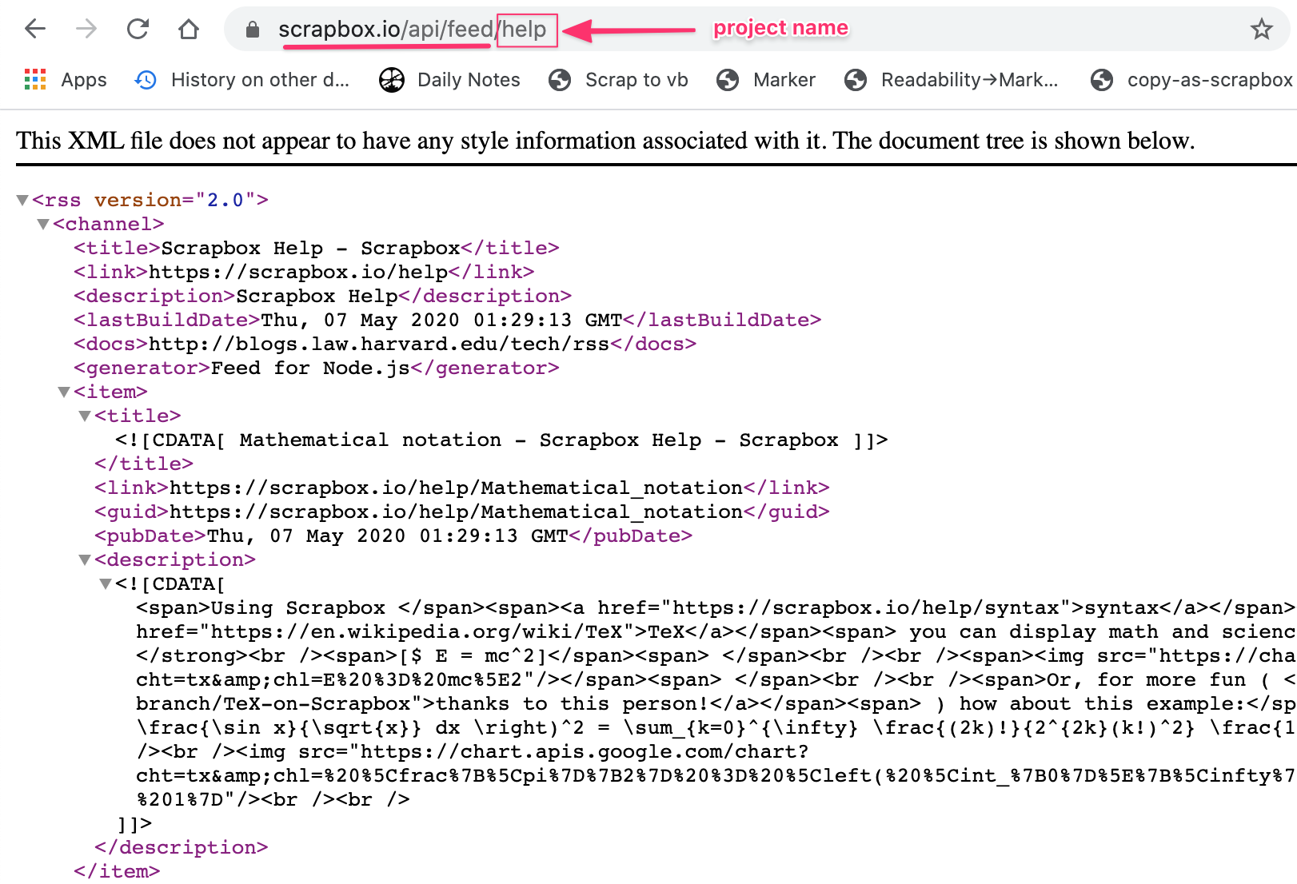Click the forward navigation arrow

tap(86, 30)
